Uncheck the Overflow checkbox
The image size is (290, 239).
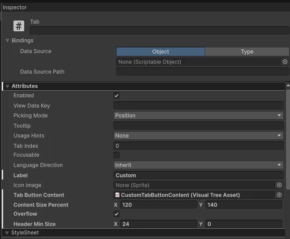[117, 214]
